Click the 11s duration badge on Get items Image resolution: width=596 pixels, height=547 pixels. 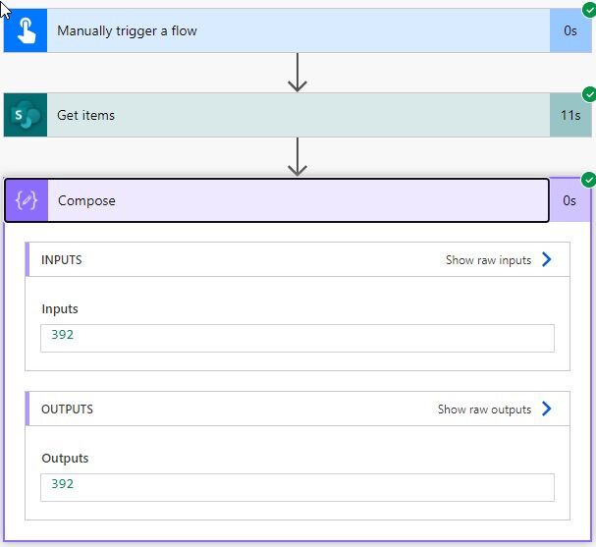tap(570, 115)
